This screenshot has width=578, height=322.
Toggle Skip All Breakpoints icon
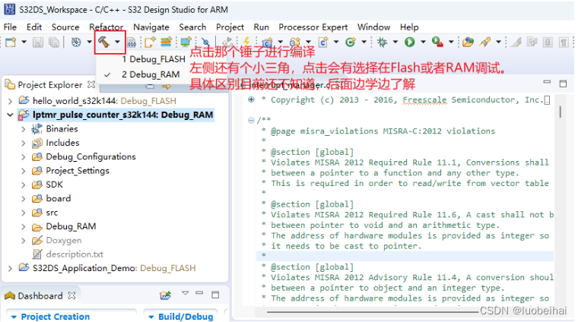click(x=205, y=43)
